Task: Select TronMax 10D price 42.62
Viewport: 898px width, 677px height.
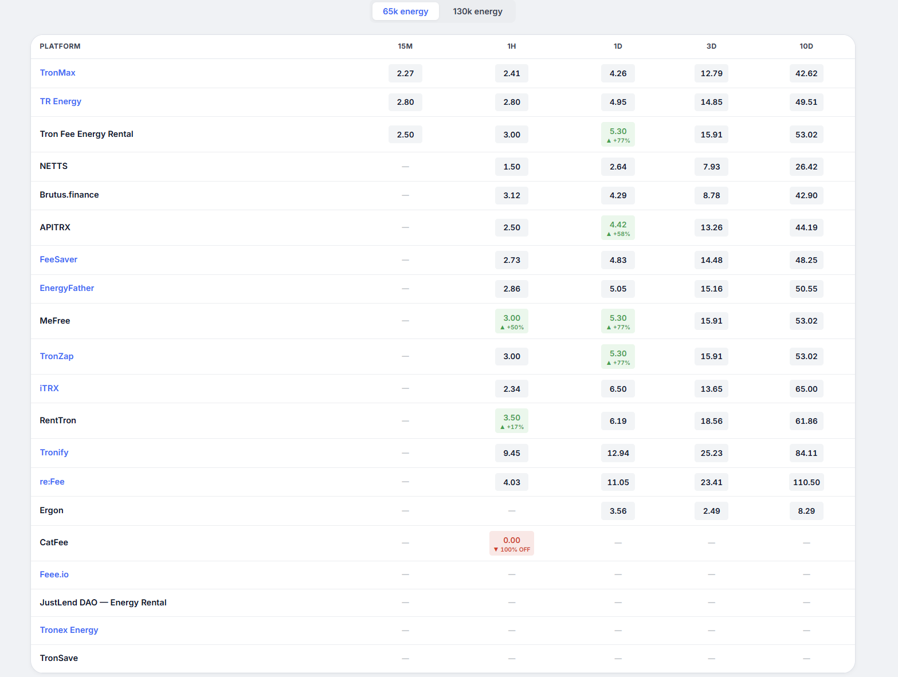Action: pos(806,73)
